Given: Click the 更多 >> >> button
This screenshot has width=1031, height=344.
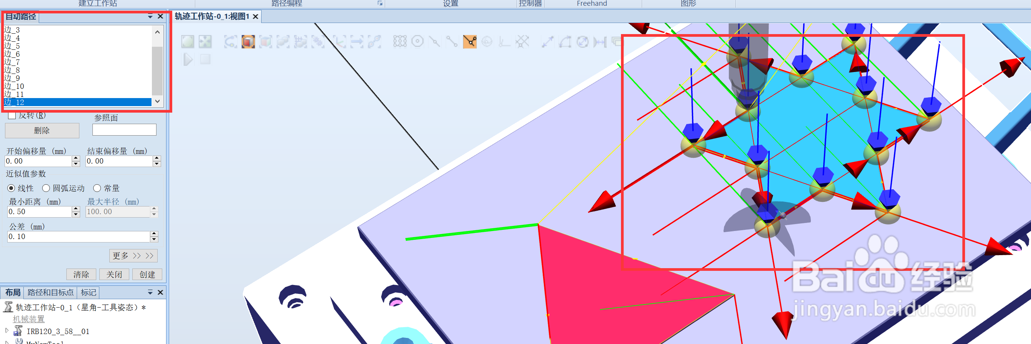Looking at the screenshot, I should click(133, 256).
